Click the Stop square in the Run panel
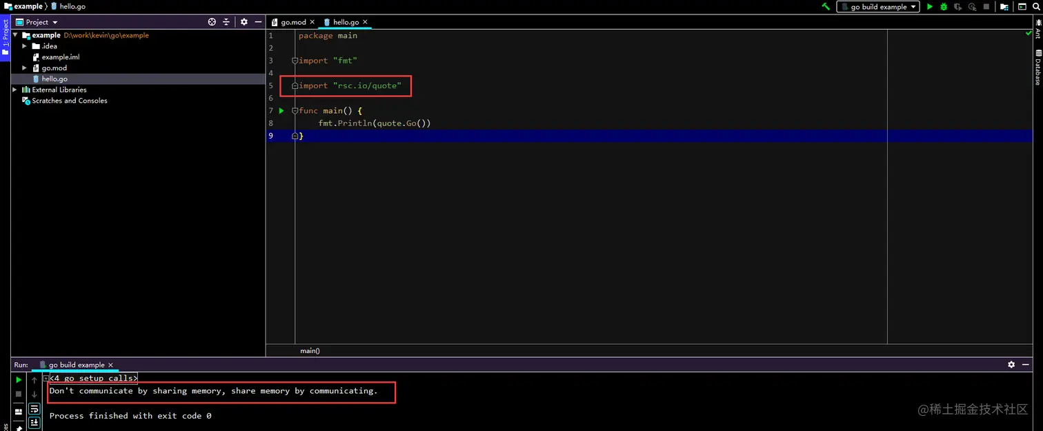The width and height of the screenshot is (1043, 431). pos(19,394)
